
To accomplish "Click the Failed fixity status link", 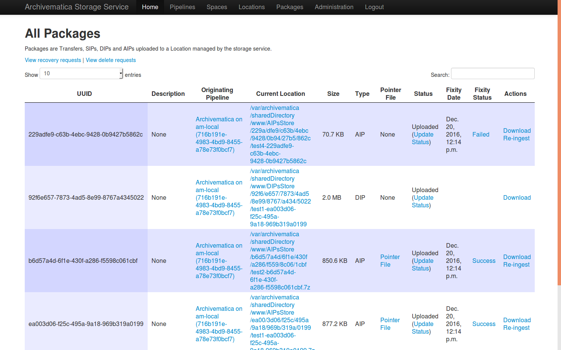I will click(x=481, y=134).
